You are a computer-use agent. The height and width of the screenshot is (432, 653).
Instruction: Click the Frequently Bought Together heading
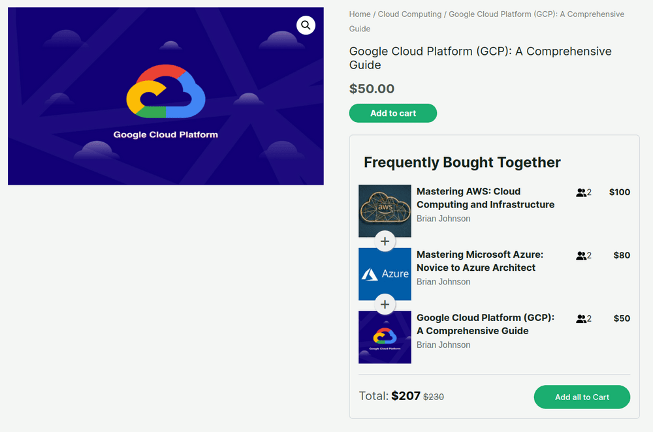tap(462, 162)
